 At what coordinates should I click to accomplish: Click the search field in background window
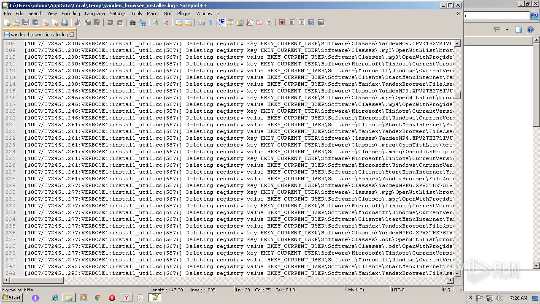[497, 16]
